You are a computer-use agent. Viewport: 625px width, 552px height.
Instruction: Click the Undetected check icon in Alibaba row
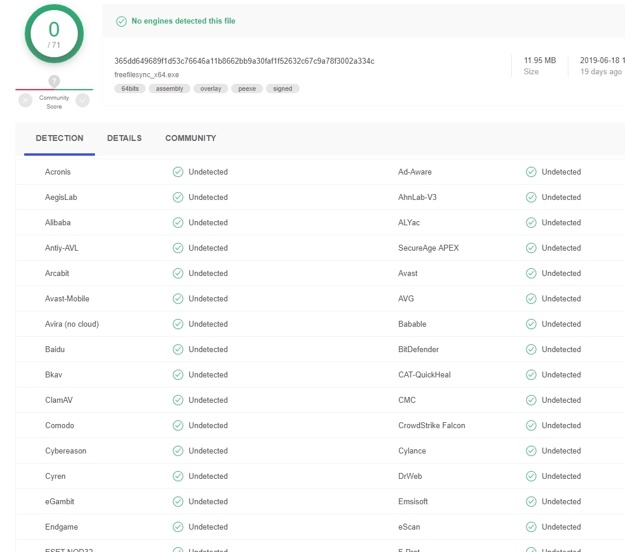point(178,222)
